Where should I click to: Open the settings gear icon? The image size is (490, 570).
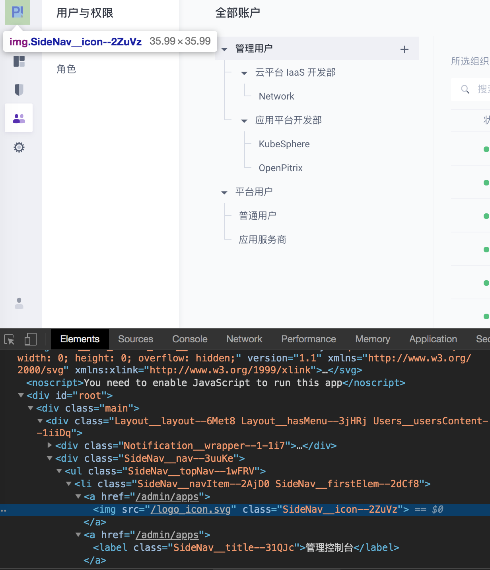point(18,147)
